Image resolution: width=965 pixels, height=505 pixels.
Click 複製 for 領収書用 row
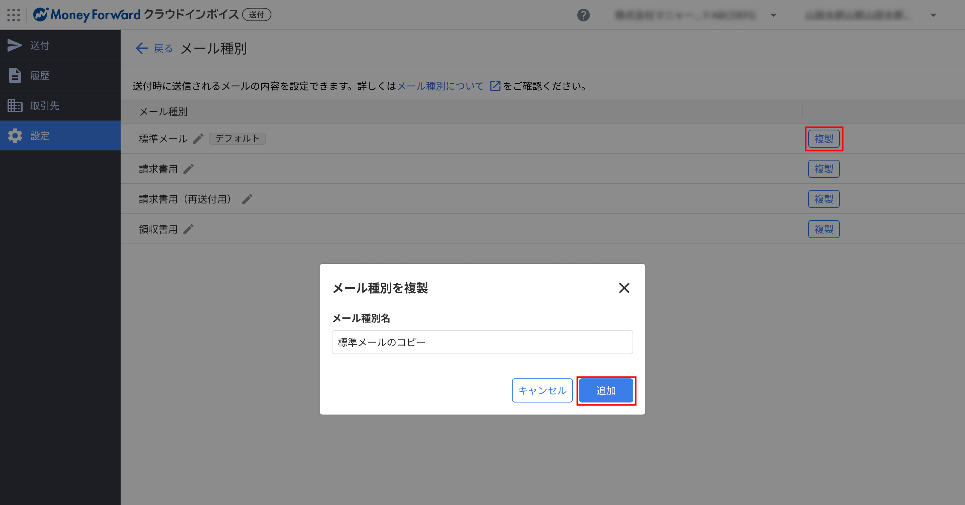coord(824,229)
